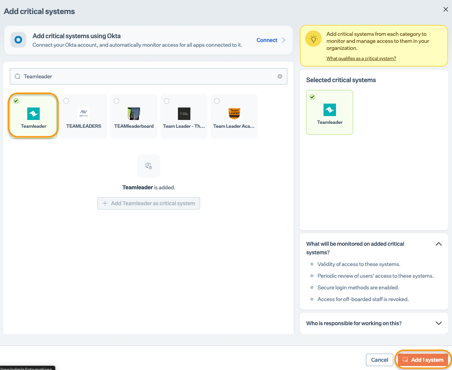Clear the search text with the x icon

[x=280, y=76]
